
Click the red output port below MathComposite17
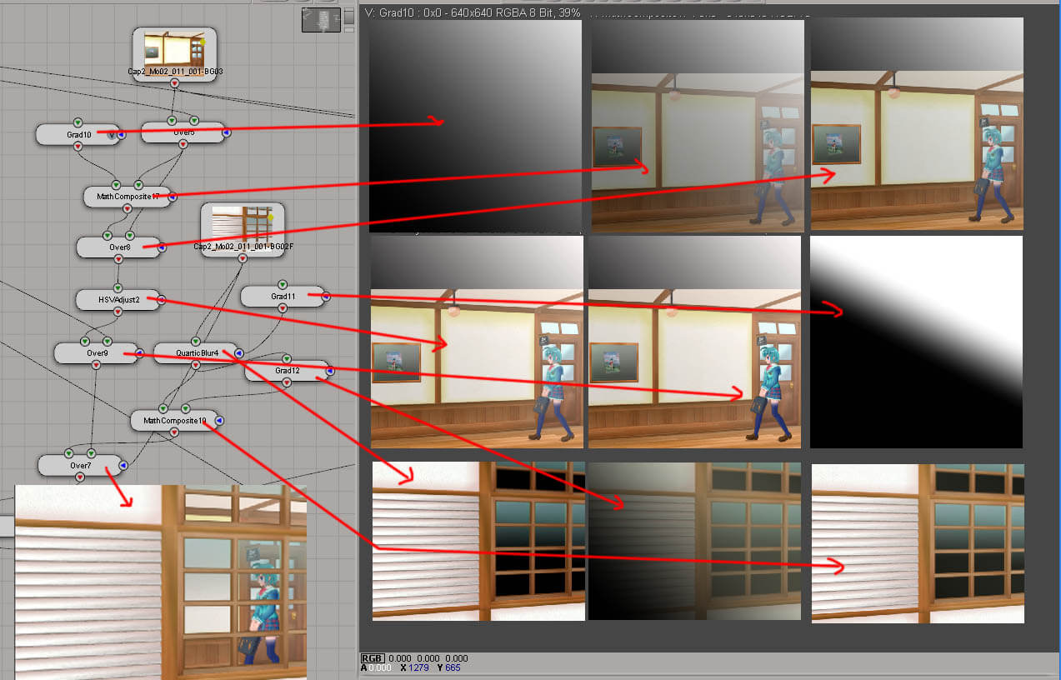[x=128, y=209]
